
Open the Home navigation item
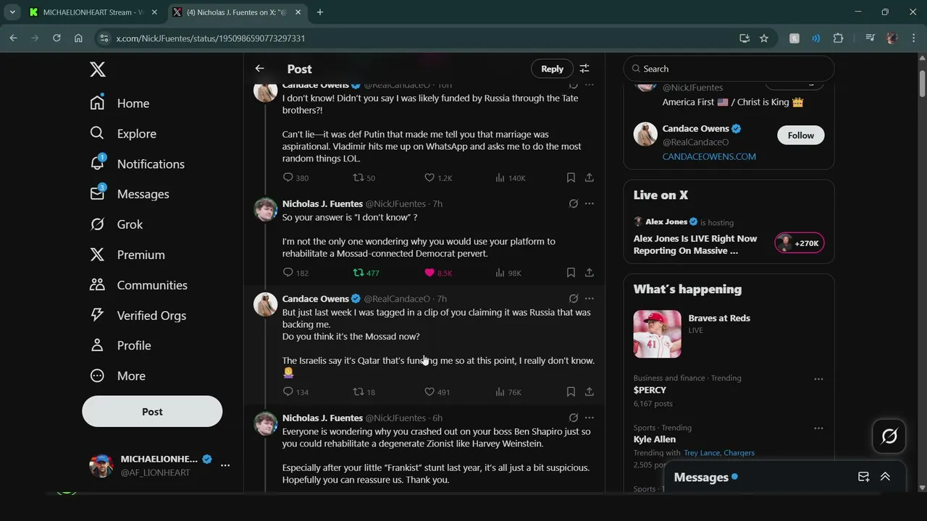[x=119, y=103]
